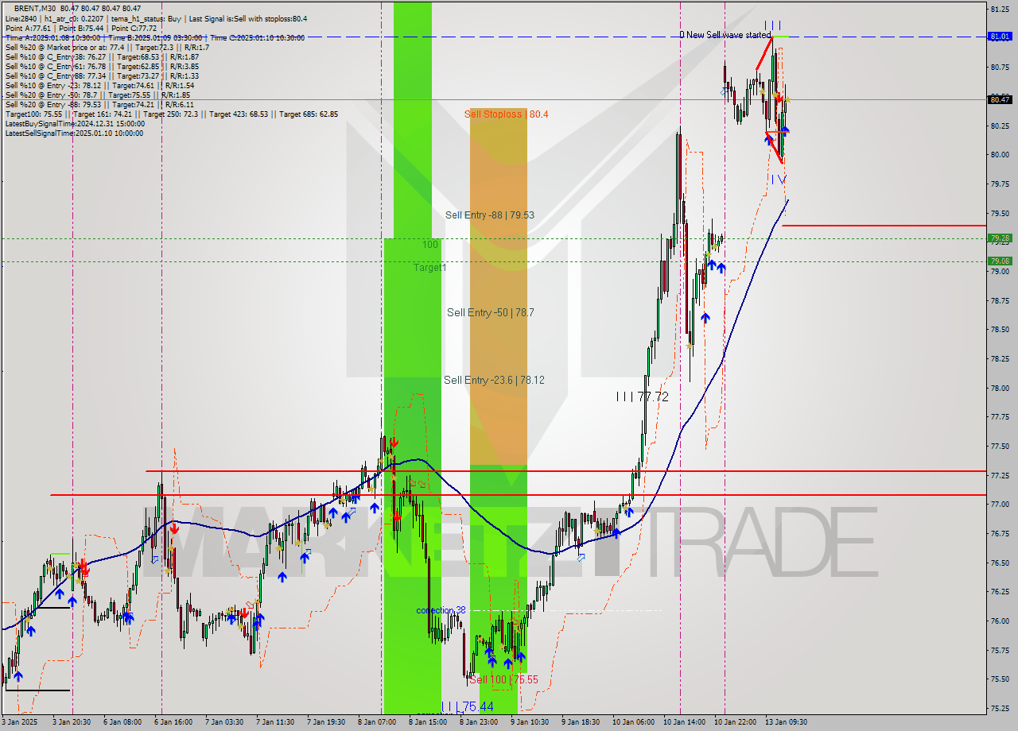Click the green 79.28 price tag

click(x=999, y=238)
